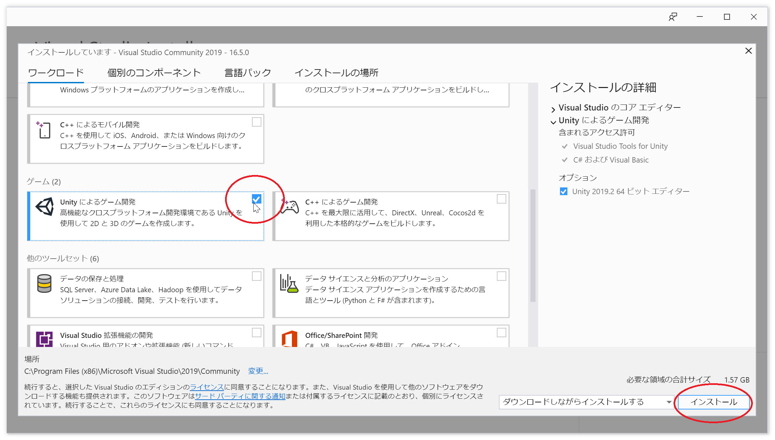Maximize the Visual Studio Installer window
The height and width of the screenshot is (440, 775).
coord(727,17)
